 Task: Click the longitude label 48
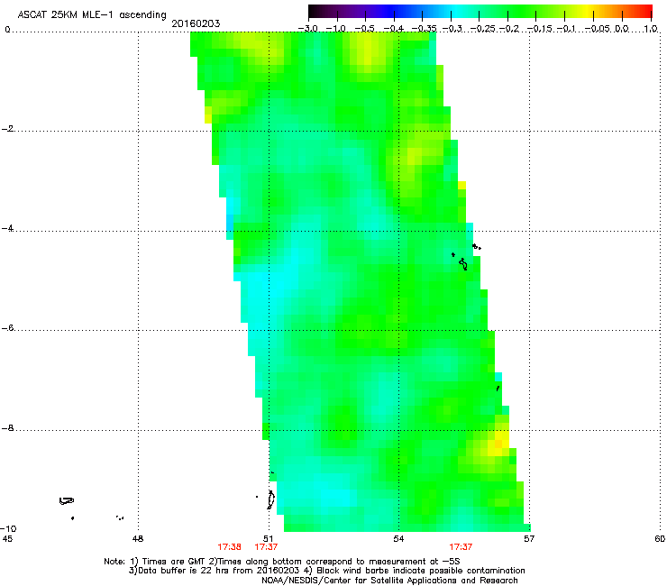pyautogui.click(x=138, y=539)
